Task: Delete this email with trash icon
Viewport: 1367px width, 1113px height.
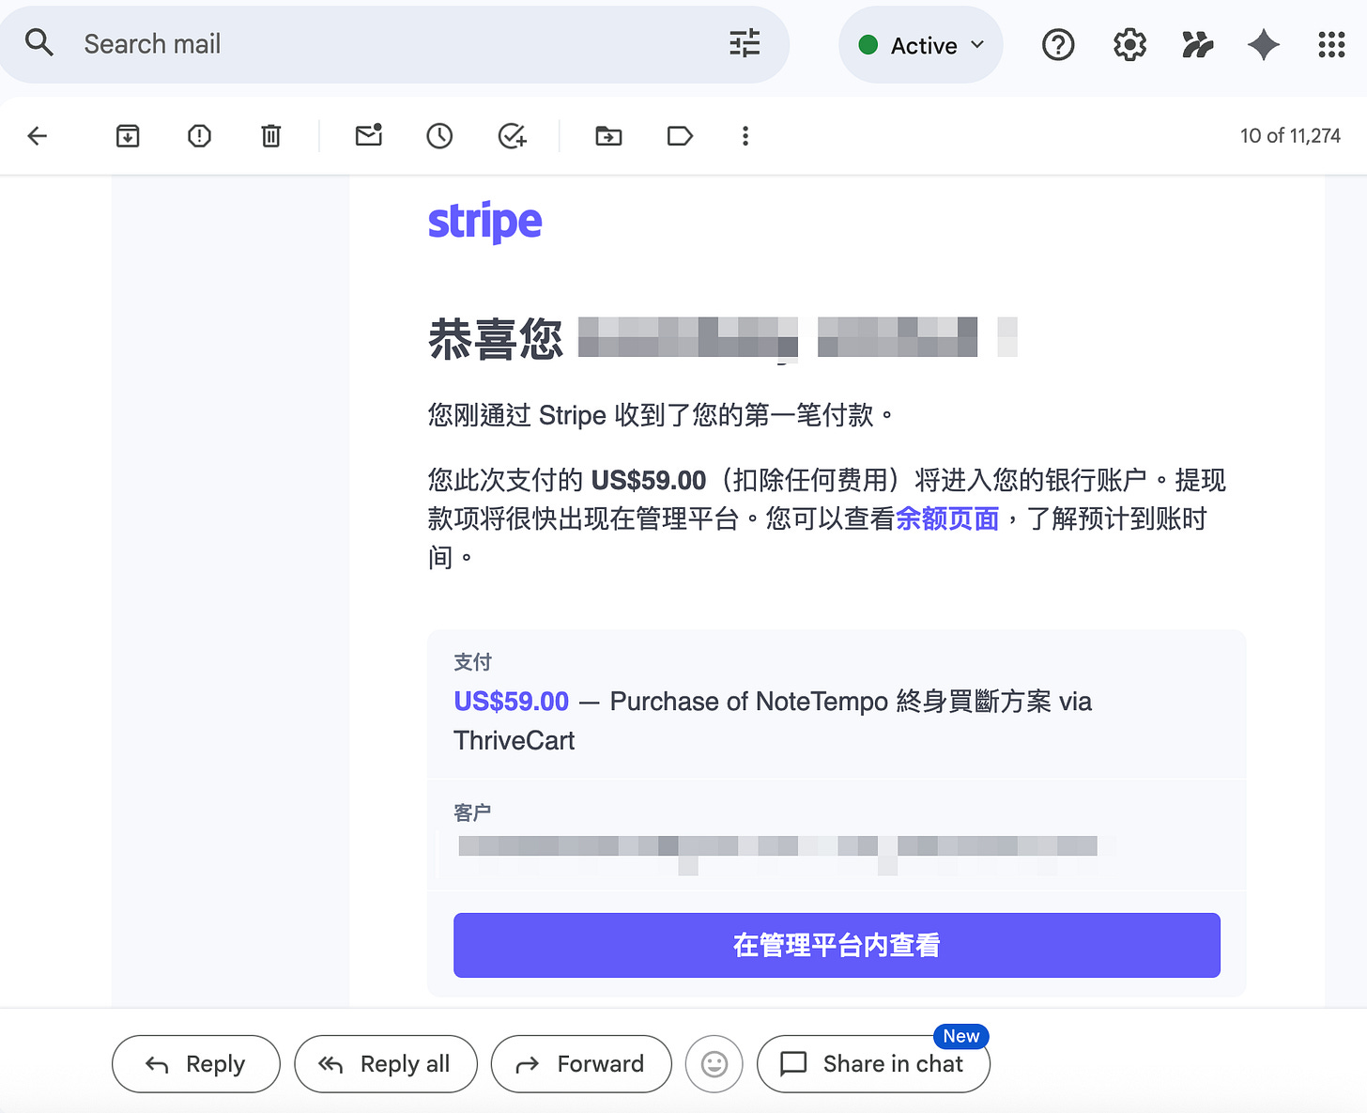Action: (270, 136)
